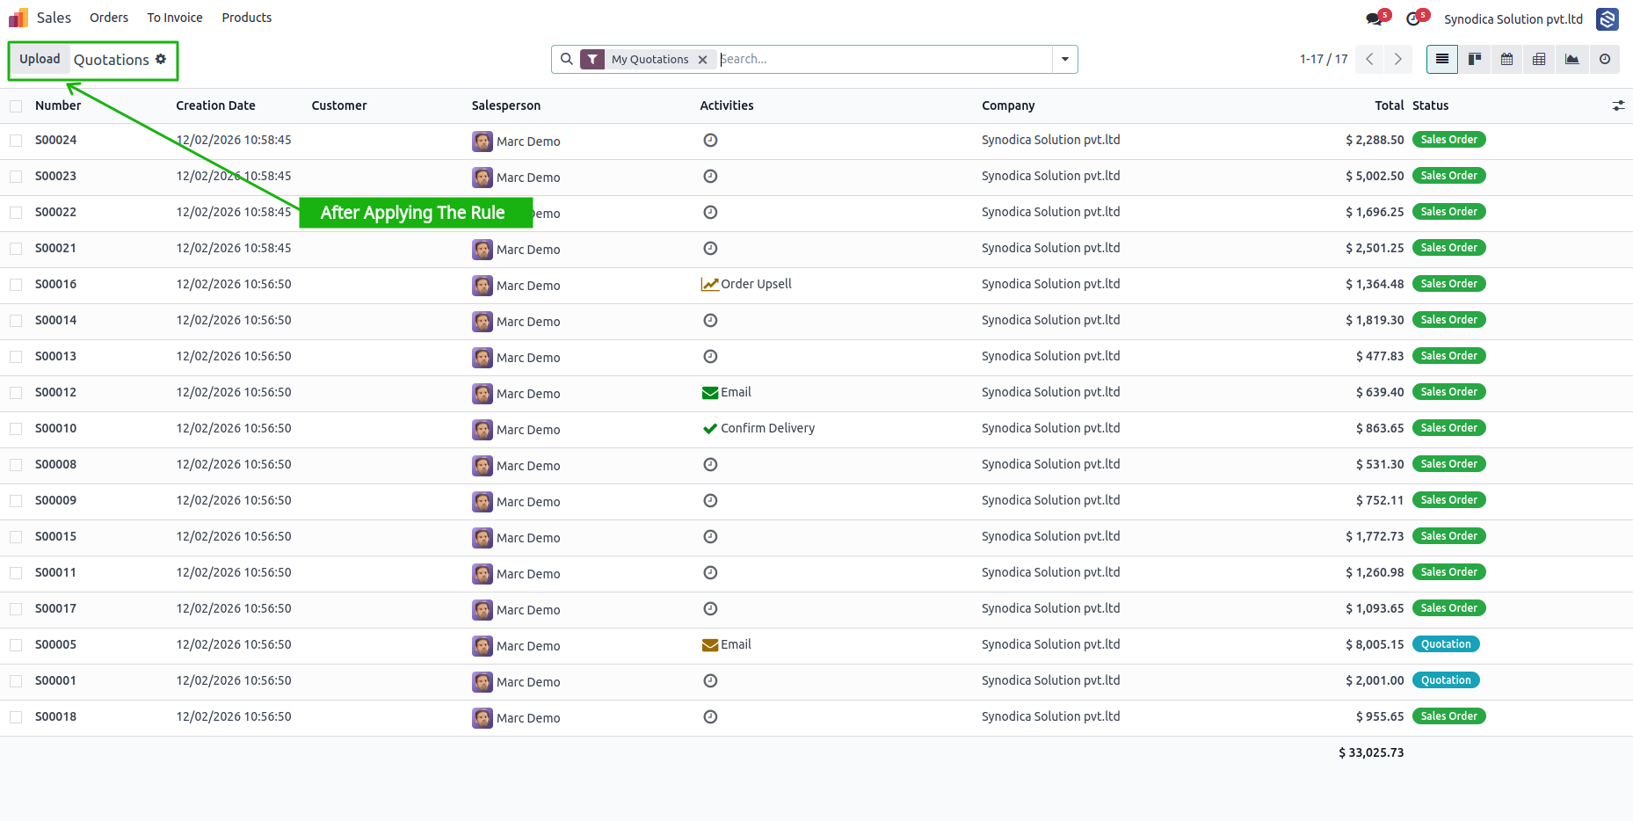Viewport: 1633px width, 821px height.
Task: Switch to graph view
Action: (x=1571, y=59)
